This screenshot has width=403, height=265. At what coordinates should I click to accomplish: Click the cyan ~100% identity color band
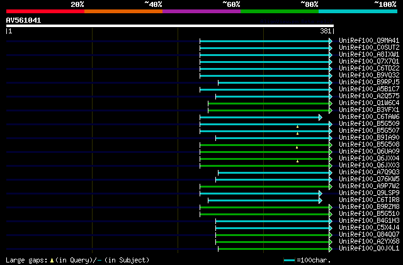tap(358, 11)
